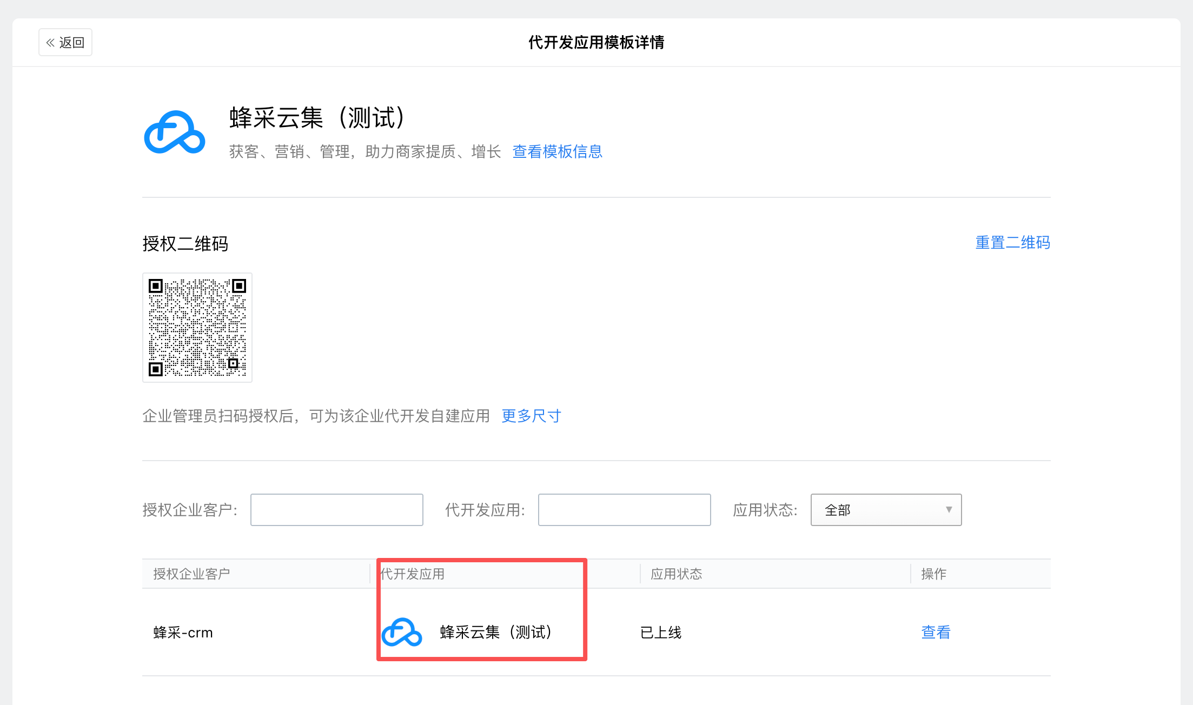Expand the 应用状态 dropdown showing 全部

[x=886, y=510]
